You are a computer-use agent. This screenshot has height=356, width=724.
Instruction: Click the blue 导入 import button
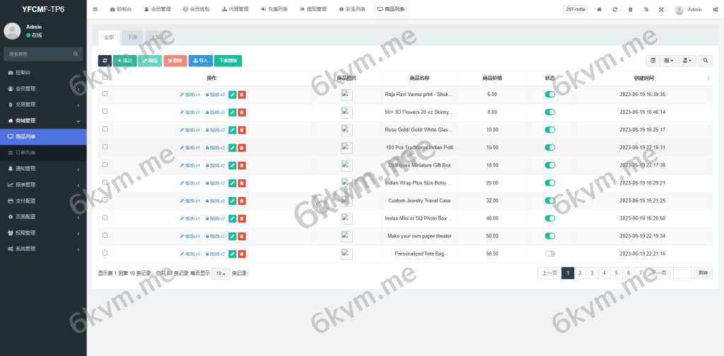click(x=201, y=61)
